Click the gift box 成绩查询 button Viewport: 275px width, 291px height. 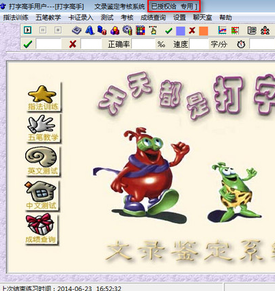click(x=41, y=229)
